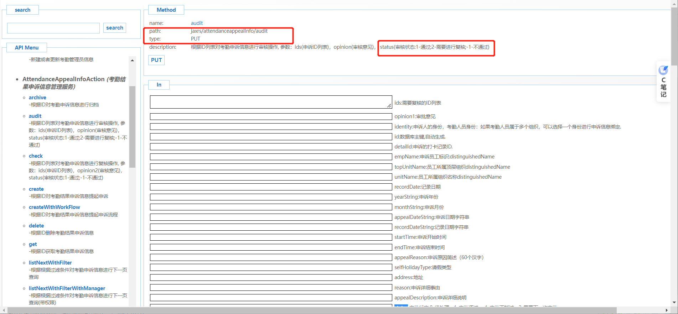The width and height of the screenshot is (678, 314).
Task: Click the page scroll down arrow
Action: point(674,303)
